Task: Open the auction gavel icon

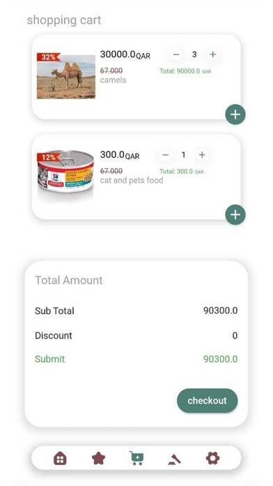Action: click(174, 459)
